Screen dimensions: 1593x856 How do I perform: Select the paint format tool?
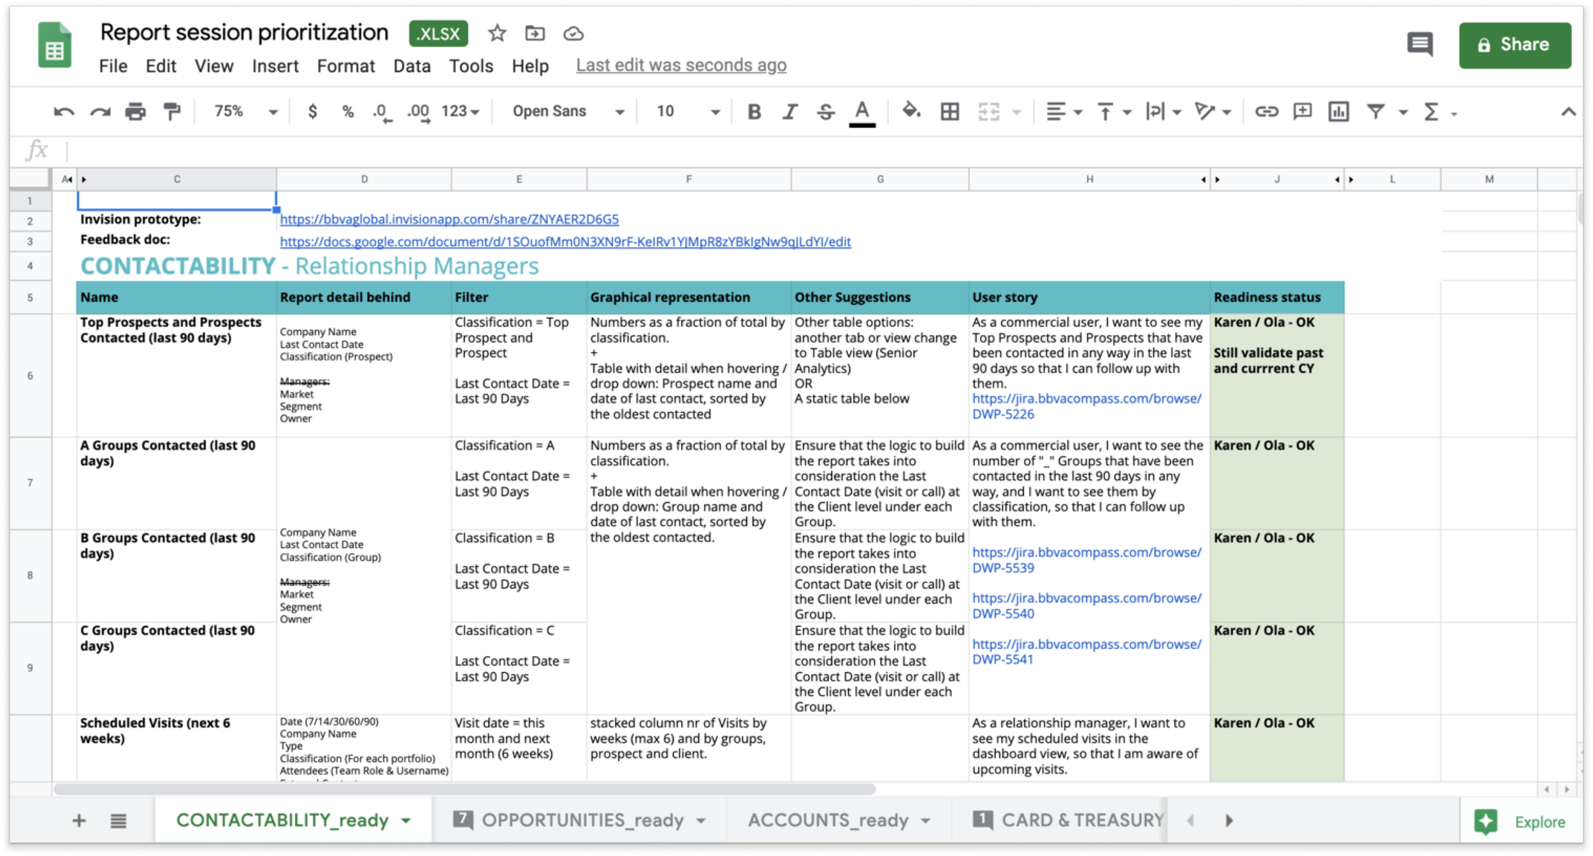(x=171, y=112)
